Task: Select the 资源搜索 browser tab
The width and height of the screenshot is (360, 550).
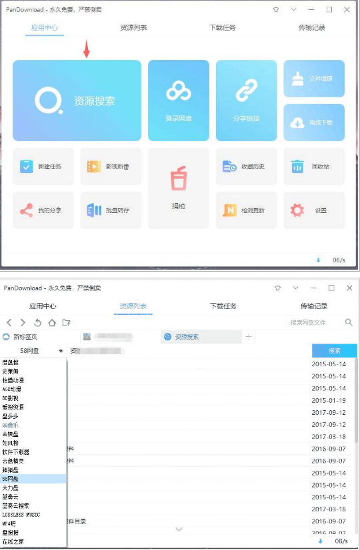Action: [201, 337]
